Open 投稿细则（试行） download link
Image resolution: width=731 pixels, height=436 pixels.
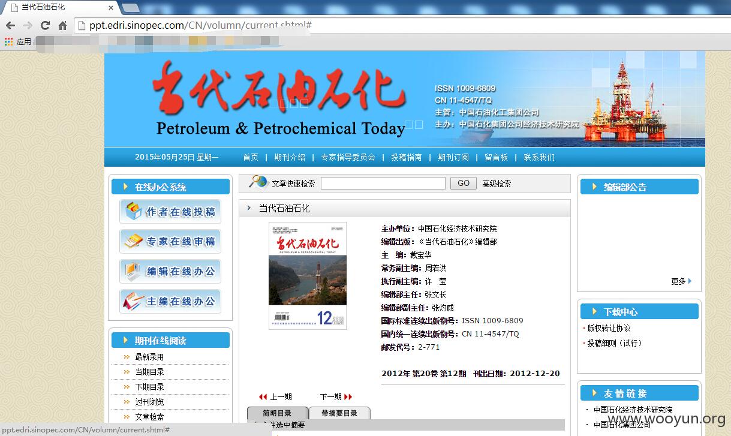[616, 343]
